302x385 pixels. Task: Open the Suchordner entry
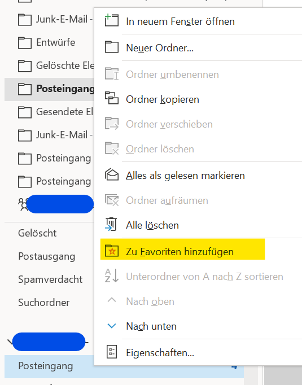[x=44, y=303]
